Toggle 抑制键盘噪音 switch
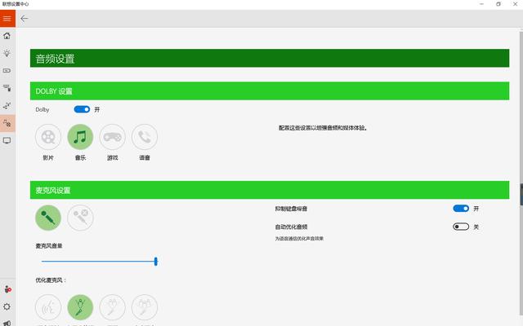Screen dimensions: 523x326 pyautogui.click(x=461, y=209)
